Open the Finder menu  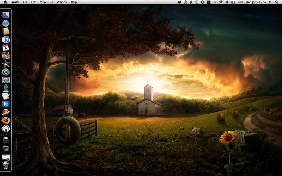coord(15,2)
